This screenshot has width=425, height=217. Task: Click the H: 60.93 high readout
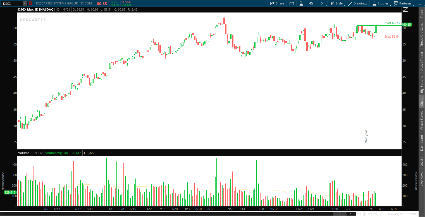point(93,9)
